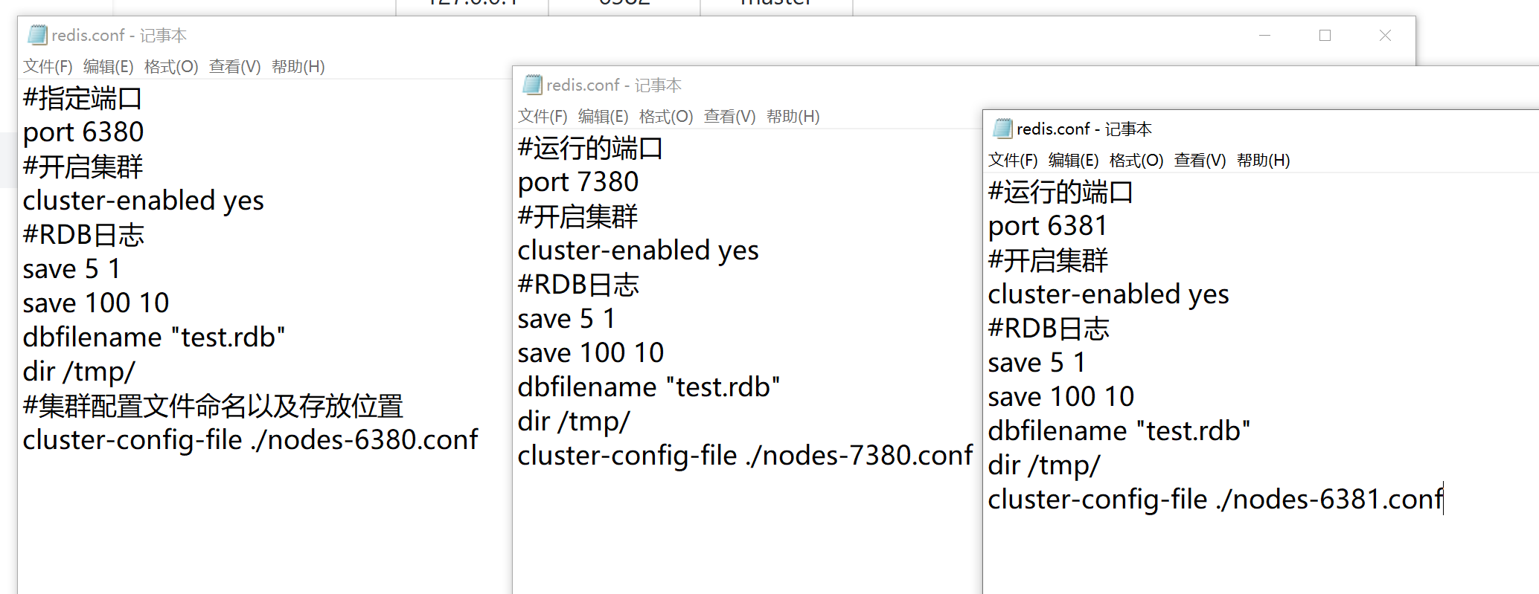This screenshot has width=1539, height=594.
Task: Click '#开启集群' in port 6381 window
Action: (x=1048, y=260)
